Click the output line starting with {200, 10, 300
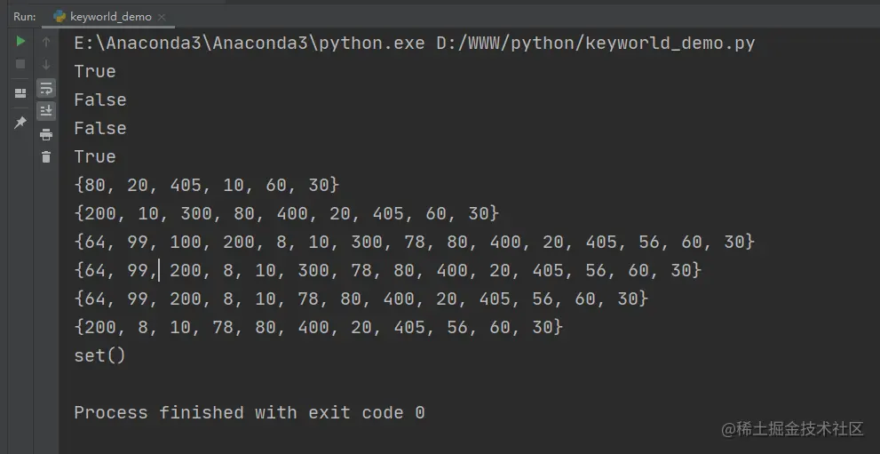 click(286, 213)
